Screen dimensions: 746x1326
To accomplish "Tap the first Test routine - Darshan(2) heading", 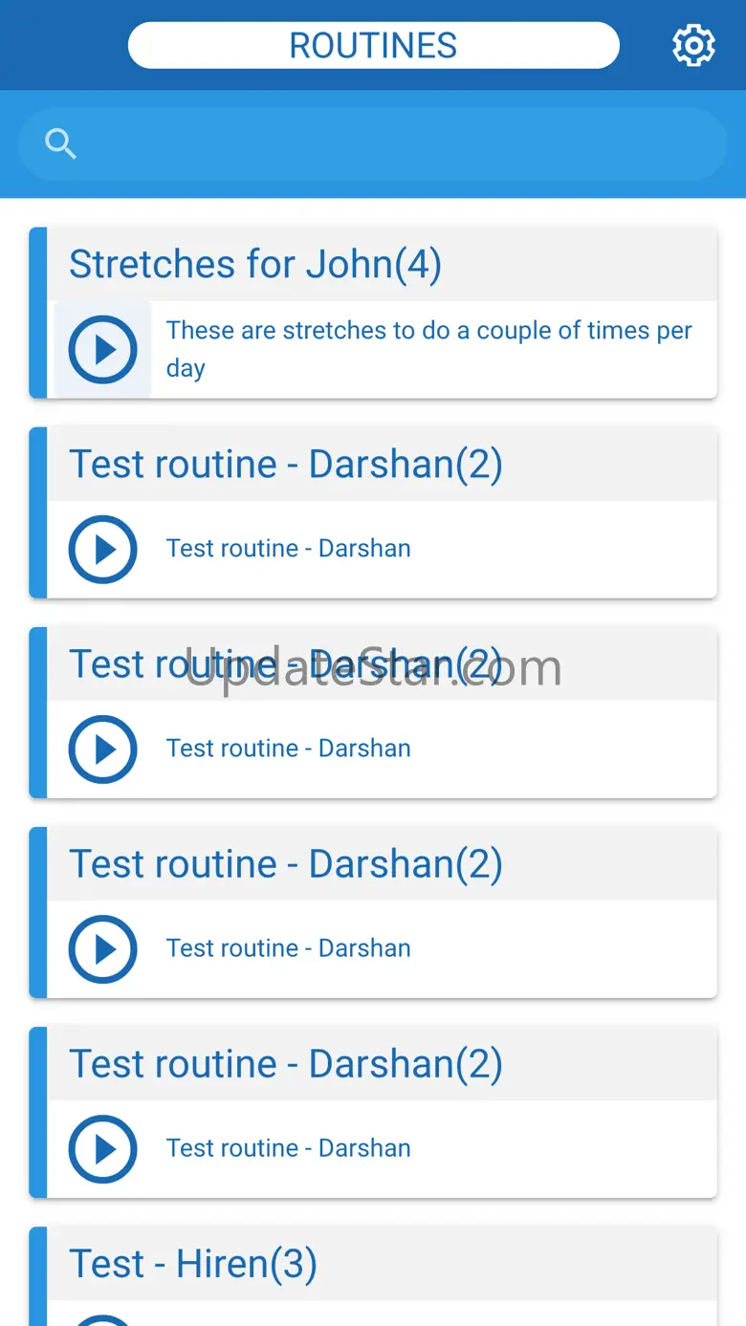I will 286,465.
